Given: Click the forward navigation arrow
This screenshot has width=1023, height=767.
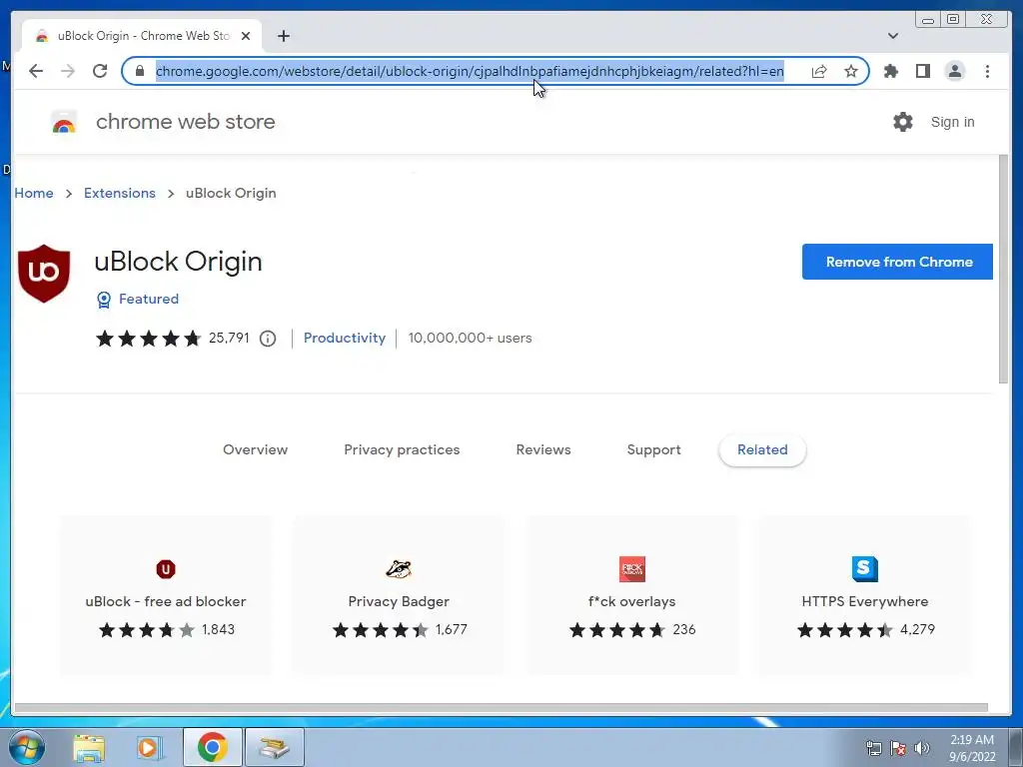Looking at the screenshot, I should (x=68, y=71).
